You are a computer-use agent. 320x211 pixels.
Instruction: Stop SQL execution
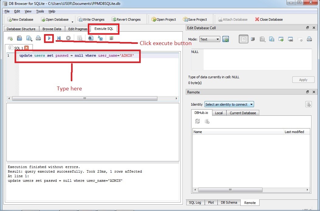point(68,38)
